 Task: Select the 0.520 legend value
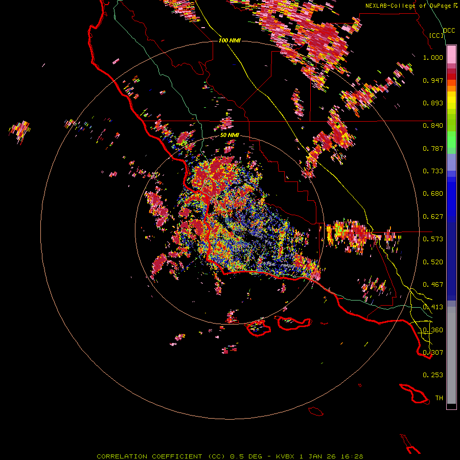(433, 262)
